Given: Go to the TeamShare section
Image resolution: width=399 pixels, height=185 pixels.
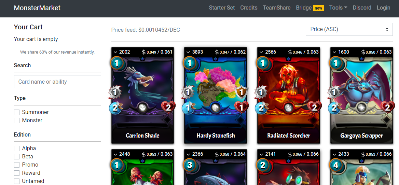Looking at the screenshot, I should (x=277, y=8).
